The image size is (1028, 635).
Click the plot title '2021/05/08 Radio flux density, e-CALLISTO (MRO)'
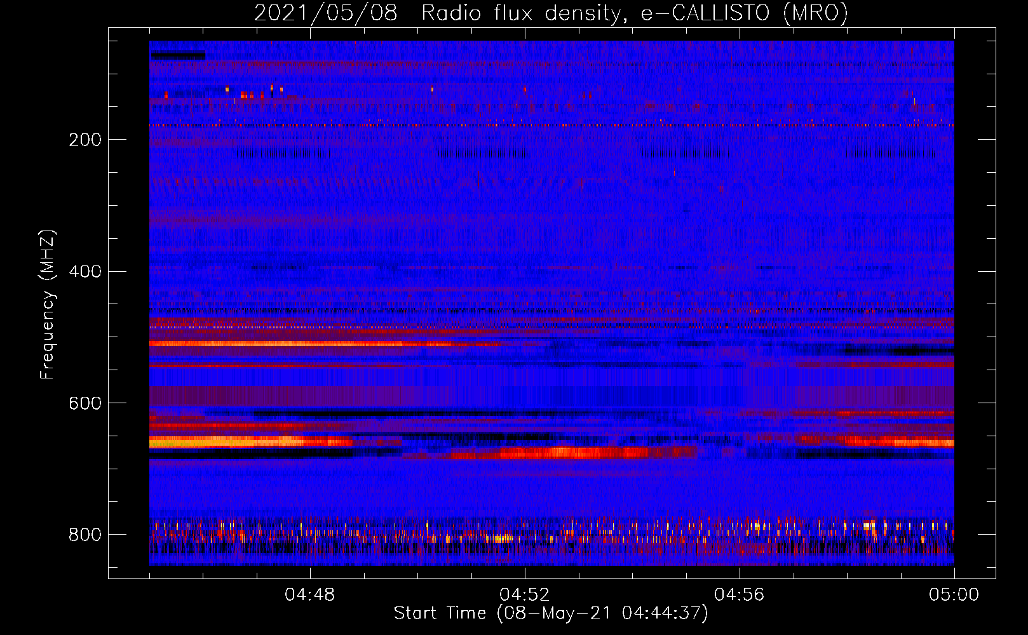(551, 13)
